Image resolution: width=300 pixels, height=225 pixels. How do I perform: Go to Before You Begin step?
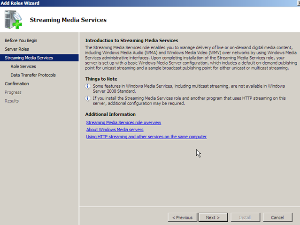coord(21,40)
